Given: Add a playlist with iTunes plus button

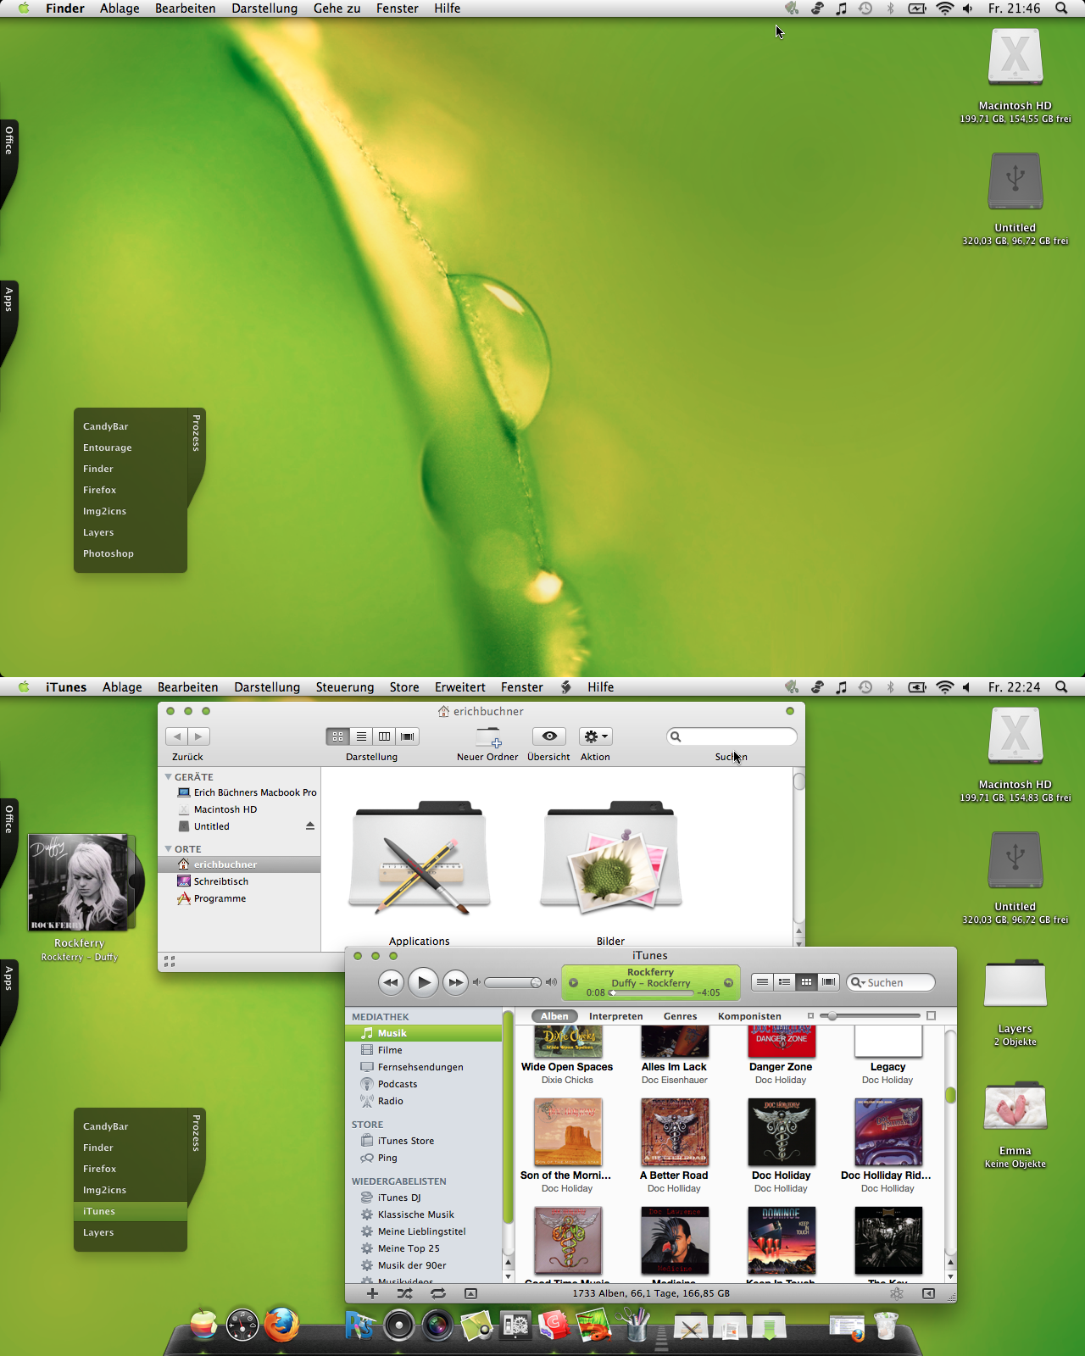Looking at the screenshot, I should (x=372, y=1293).
